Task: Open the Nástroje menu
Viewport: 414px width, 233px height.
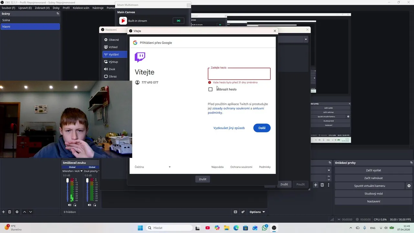Action: click(x=98, y=8)
